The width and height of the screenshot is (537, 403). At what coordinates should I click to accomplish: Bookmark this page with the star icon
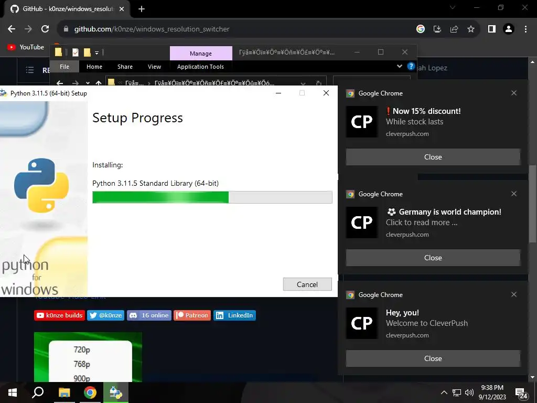point(471,29)
